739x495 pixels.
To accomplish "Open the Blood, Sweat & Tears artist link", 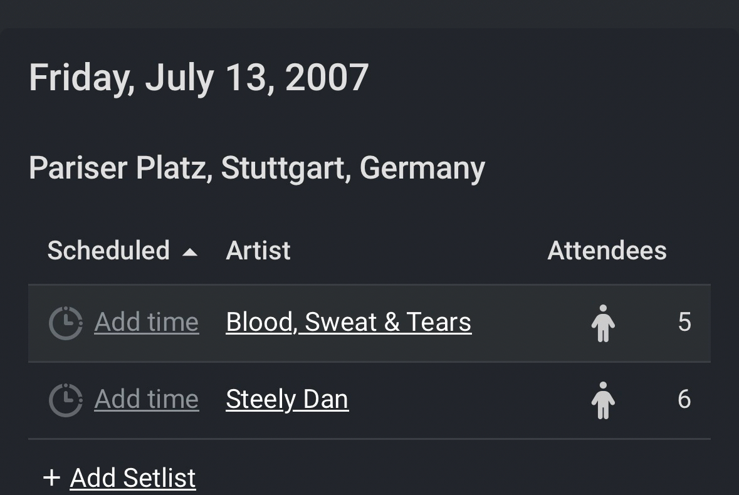I will (x=348, y=322).
